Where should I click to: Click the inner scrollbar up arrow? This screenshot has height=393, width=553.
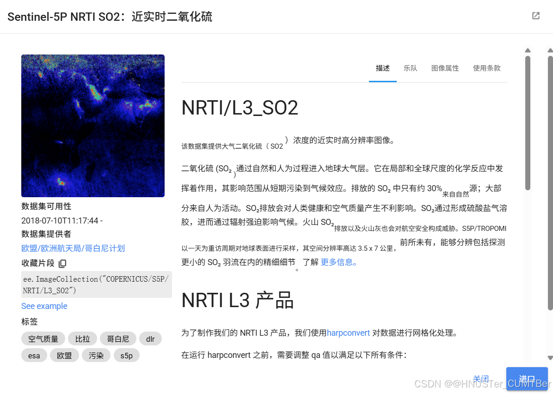[528, 50]
